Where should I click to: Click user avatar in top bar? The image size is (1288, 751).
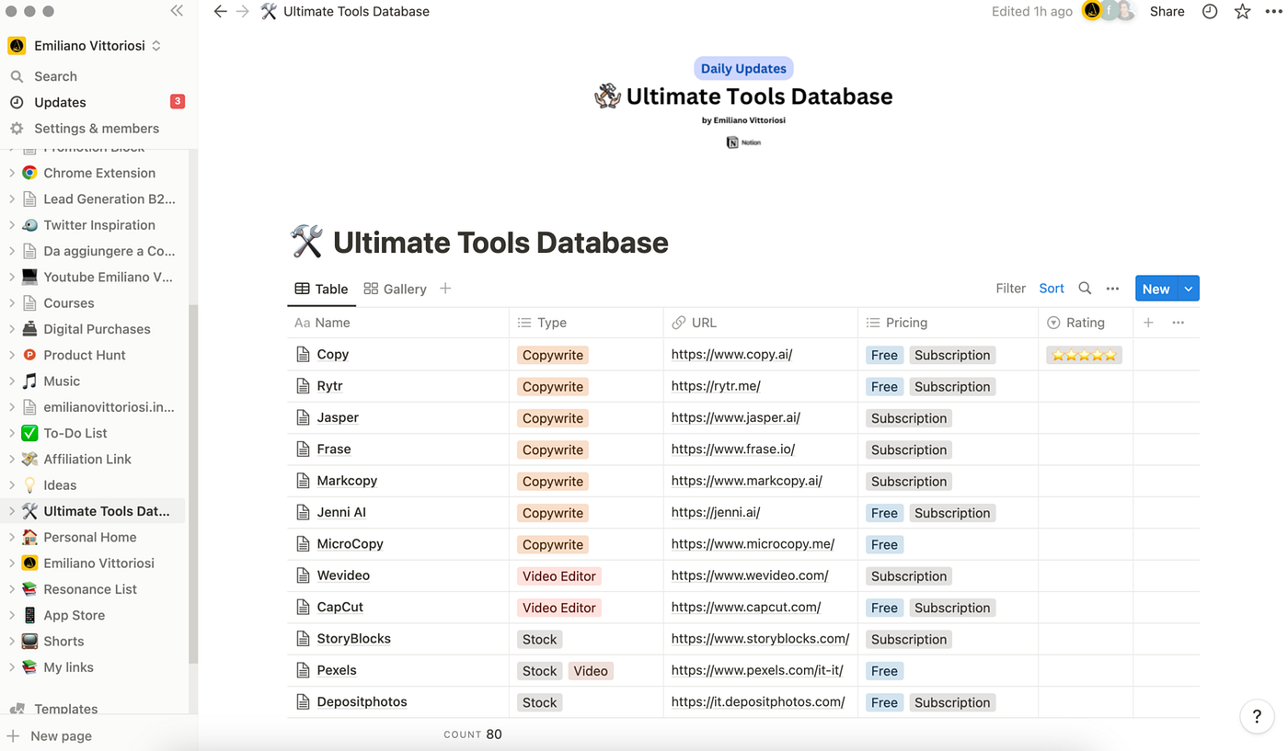click(x=1092, y=11)
